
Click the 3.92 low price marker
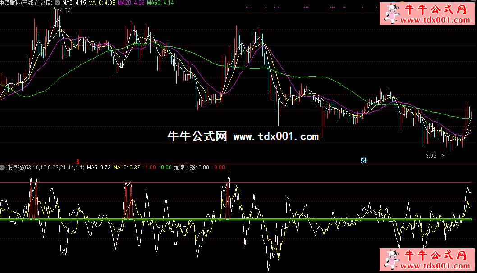(431, 156)
